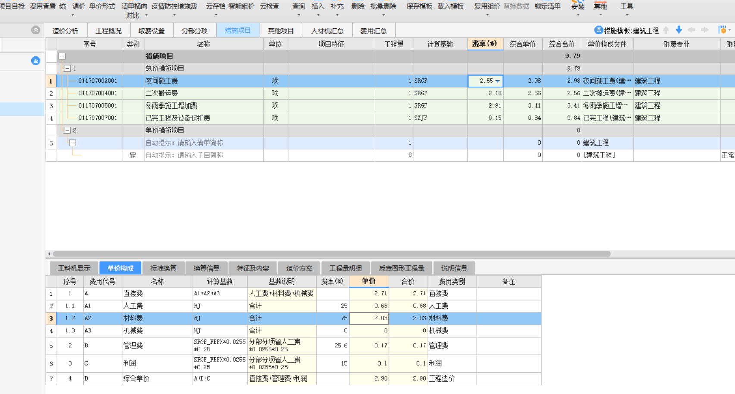Click the horizontal scrollbar of the upper table
This screenshot has width=735, height=394.
[x=332, y=254]
